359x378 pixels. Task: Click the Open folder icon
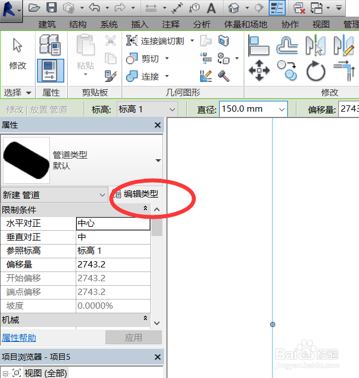point(34,7)
